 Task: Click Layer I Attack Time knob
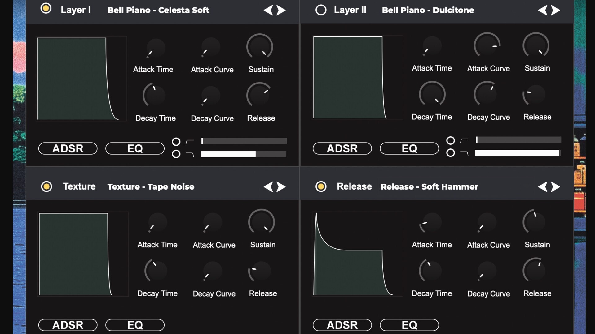click(156, 48)
